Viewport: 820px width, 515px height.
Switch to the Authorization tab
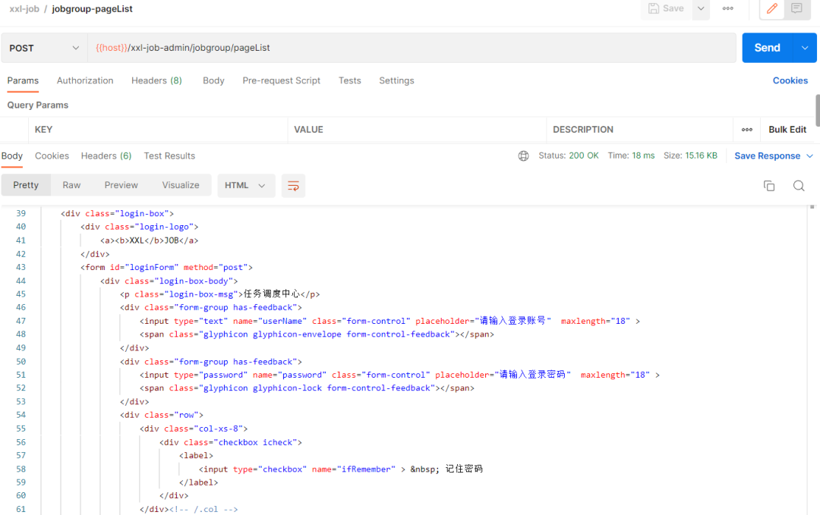click(85, 80)
